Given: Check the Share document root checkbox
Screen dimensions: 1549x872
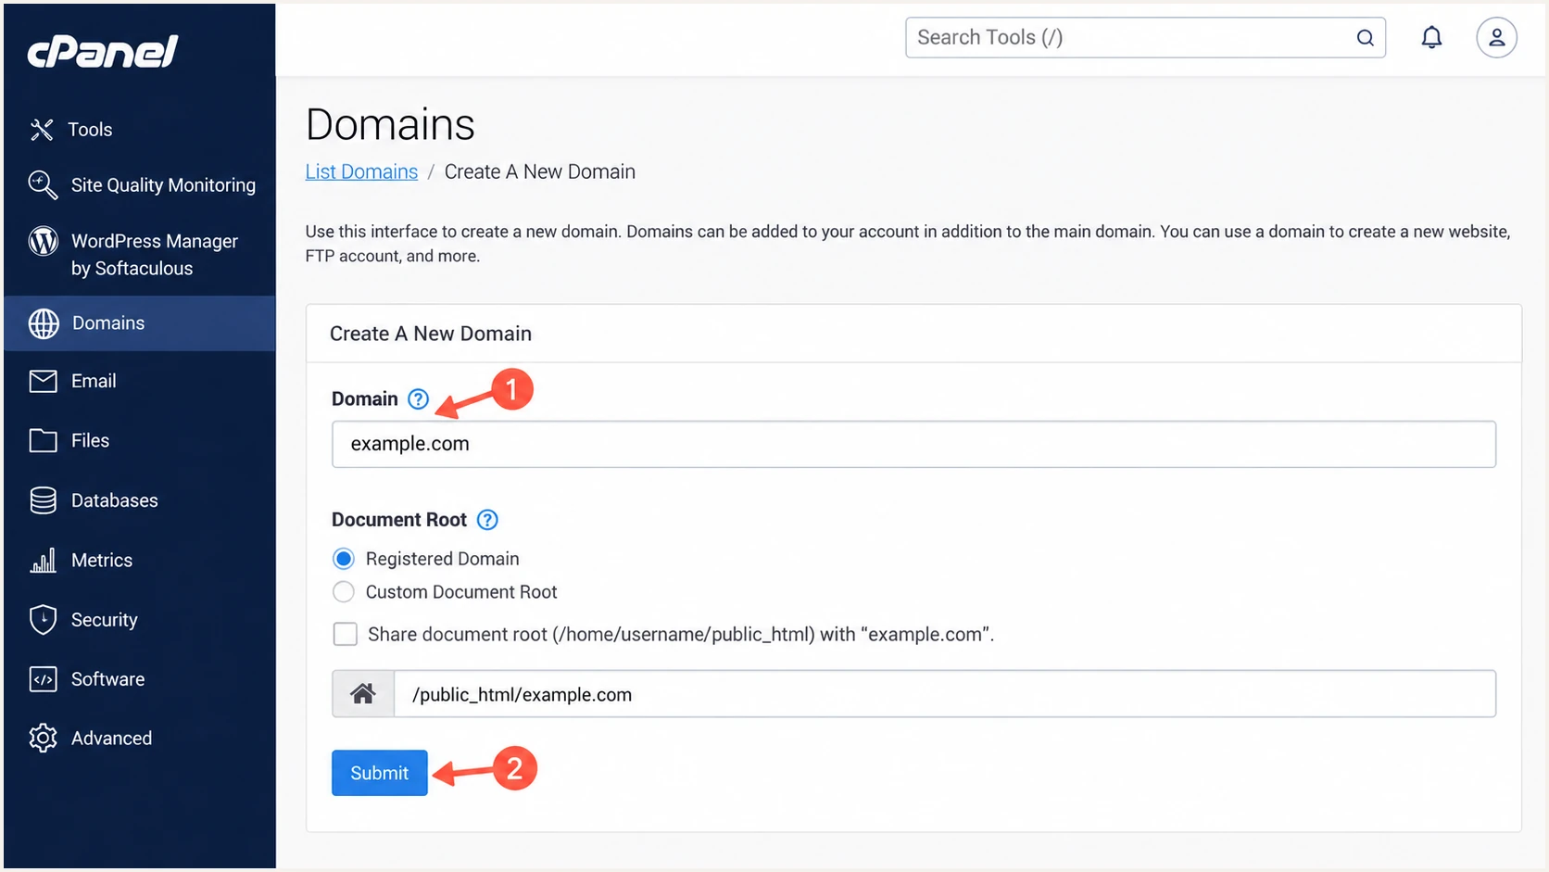Looking at the screenshot, I should click(346, 634).
